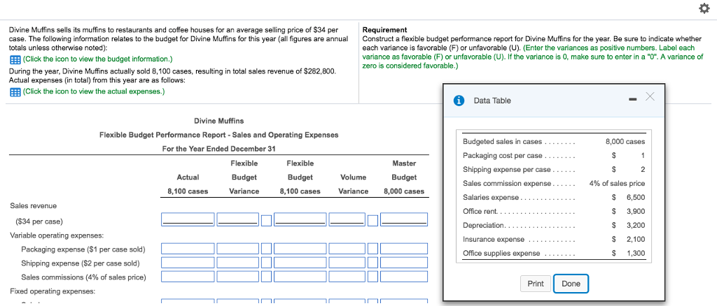Select Packaging expense Master Budget field

click(x=404, y=249)
